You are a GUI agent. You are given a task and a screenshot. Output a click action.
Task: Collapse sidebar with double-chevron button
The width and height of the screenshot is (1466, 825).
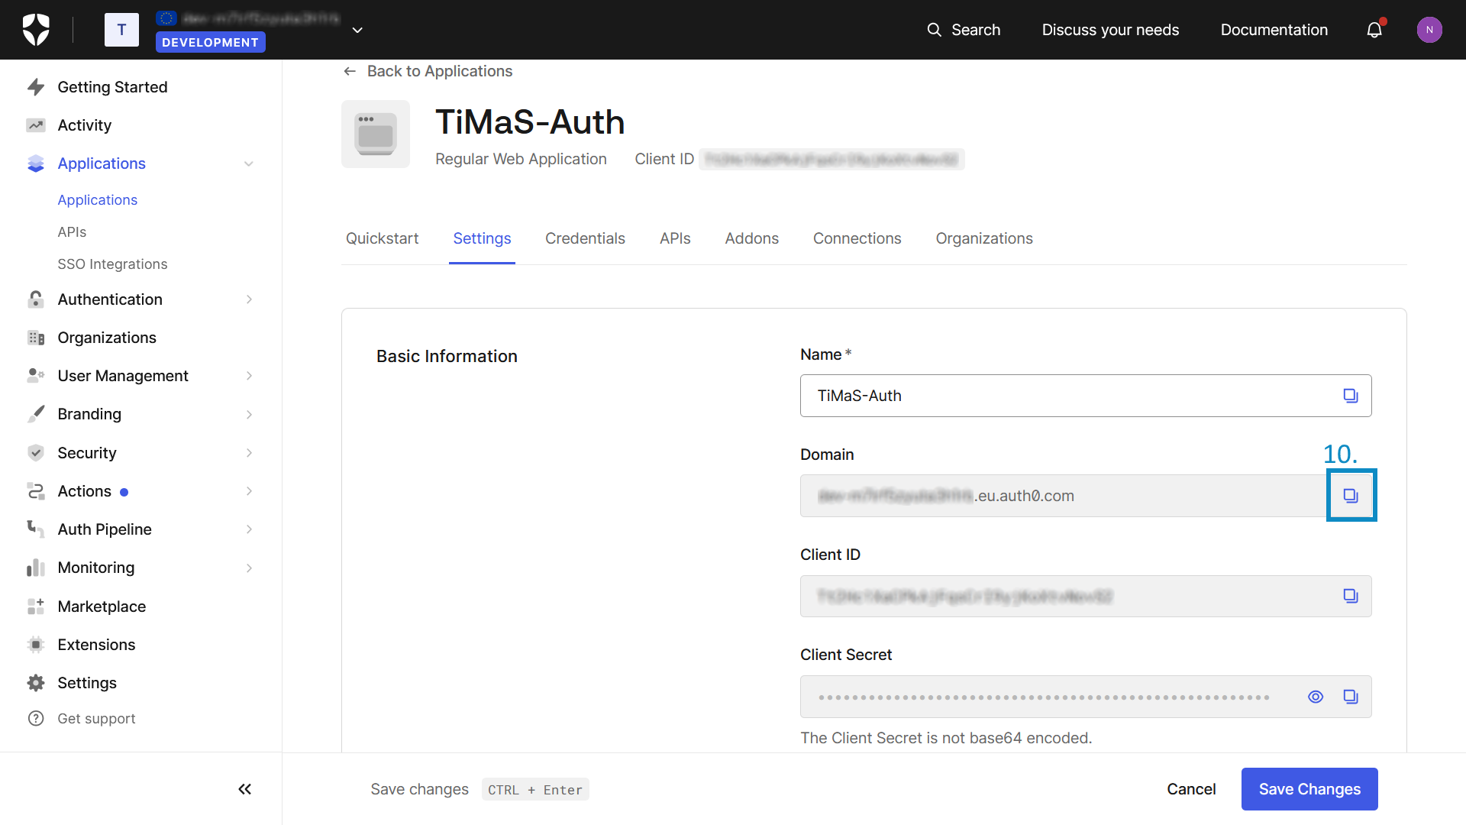point(244,789)
